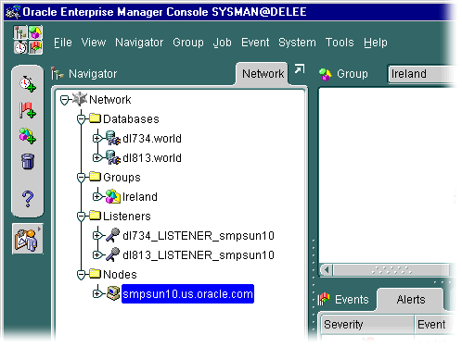Screen dimensions: 462x347
Task: Click the Create Event flag icon in the sidebar
Action: (27, 110)
